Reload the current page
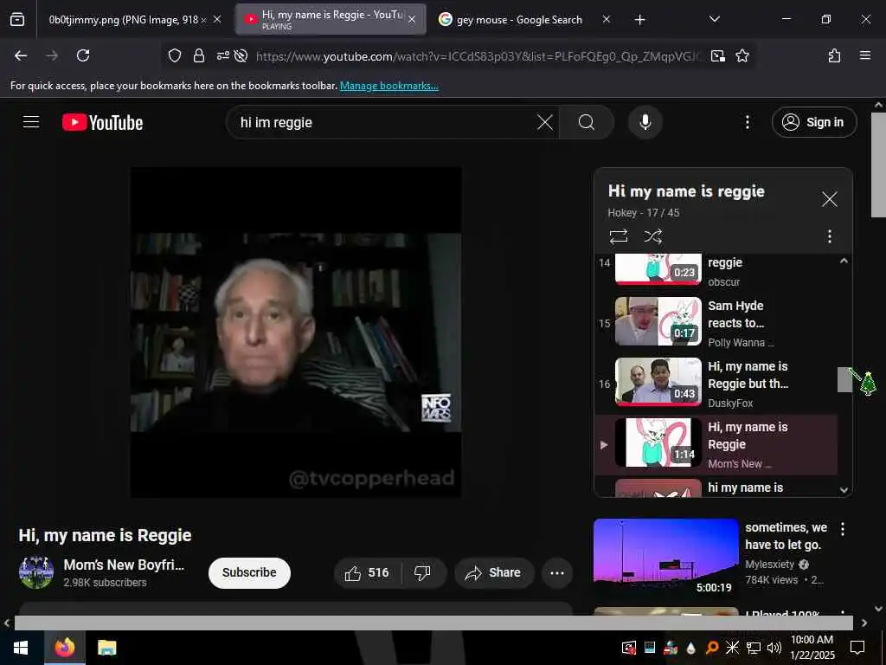Screen dimensions: 886x665 (x=83, y=55)
